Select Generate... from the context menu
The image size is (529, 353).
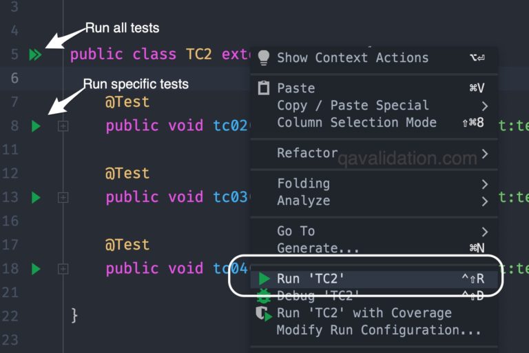coord(318,248)
